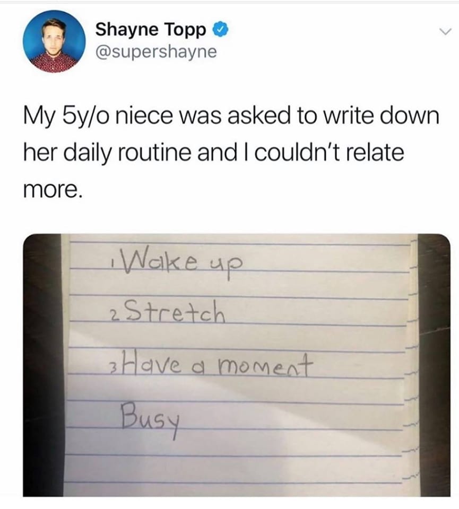The height and width of the screenshot is (509, 459).
Task: Click the word "more." ending the tweet
Action: [x=51, y=190]
